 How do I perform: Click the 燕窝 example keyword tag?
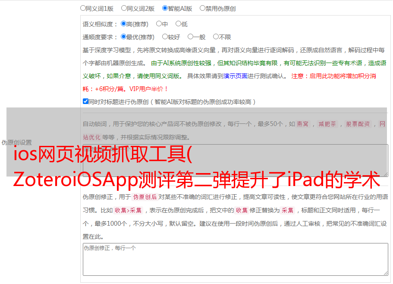point(302,124)
